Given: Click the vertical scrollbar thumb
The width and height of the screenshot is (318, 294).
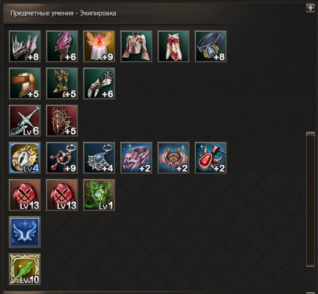Looking at the screenshot, I should 311,199.
